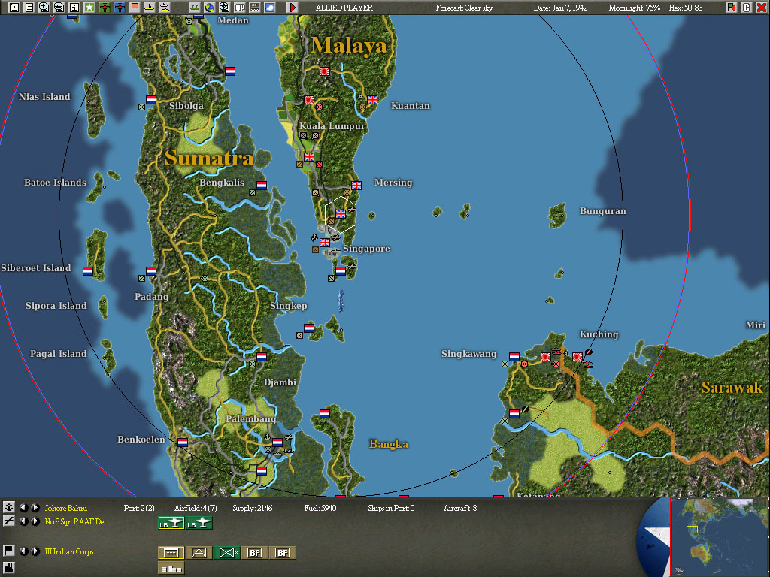This screenshot has height=577, width=770.
Task: Click the British flag at Kuantan
Action: [371, 100]
